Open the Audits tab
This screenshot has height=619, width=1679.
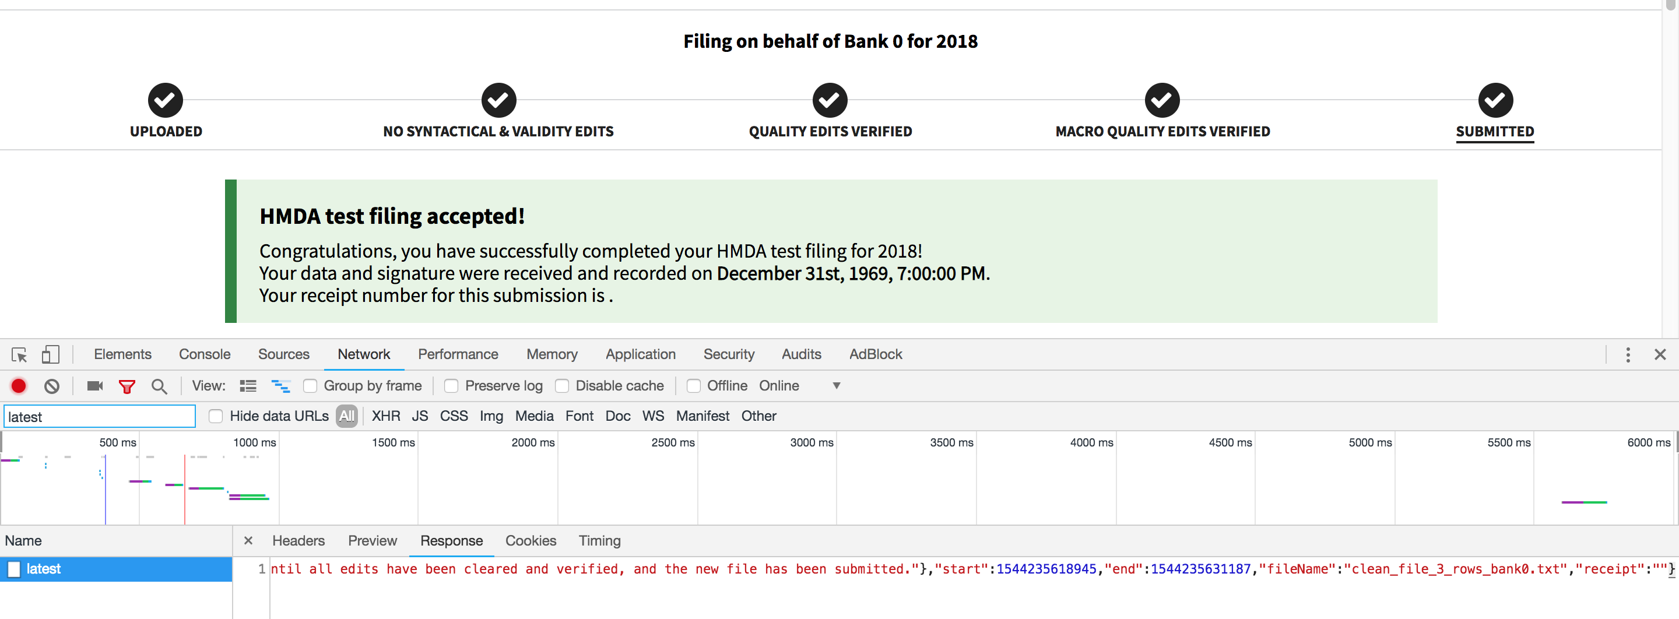tap(801, 354)
